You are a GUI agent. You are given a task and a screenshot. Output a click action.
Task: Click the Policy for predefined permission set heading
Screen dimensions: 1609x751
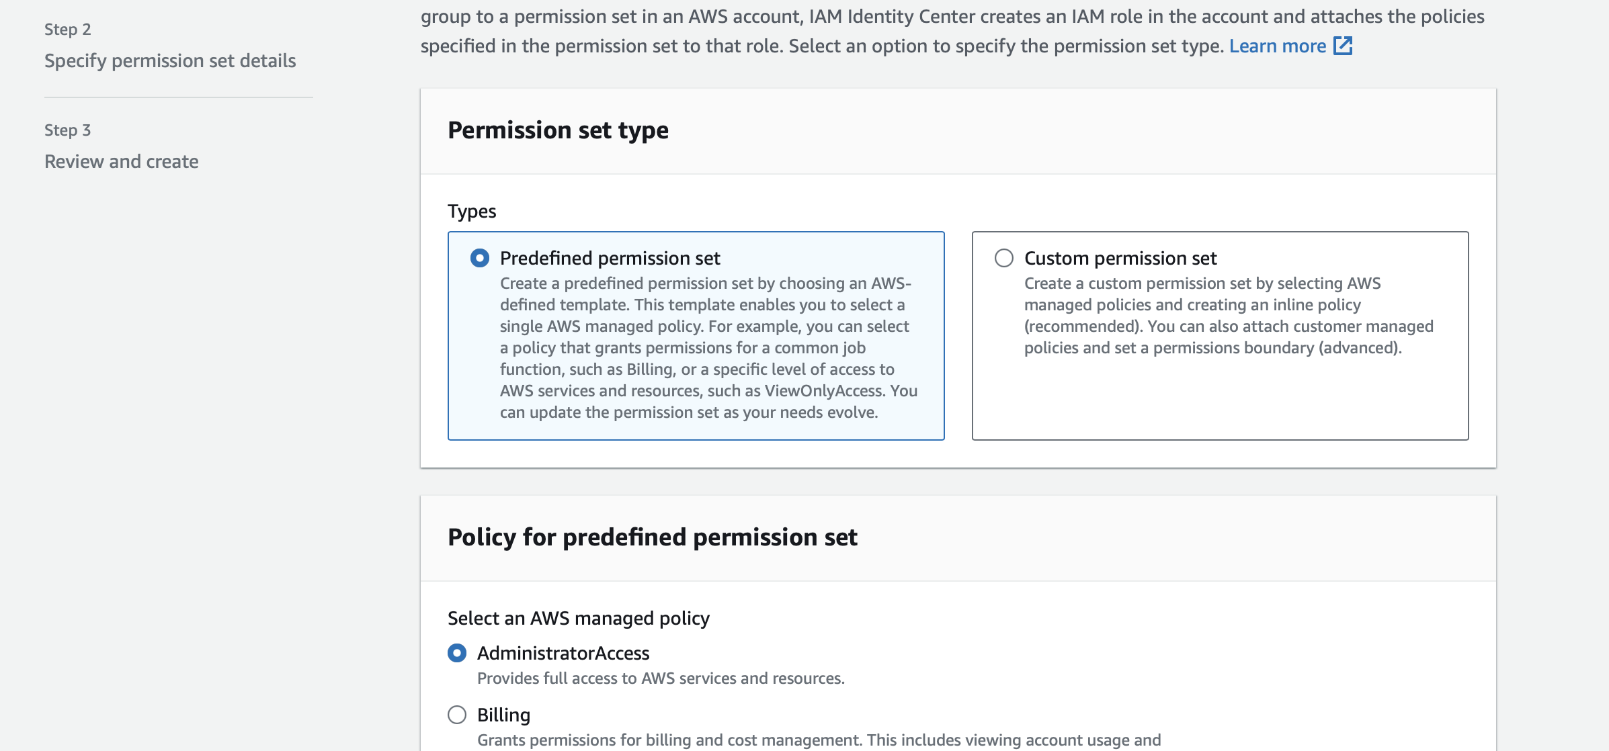click(653, 537)
